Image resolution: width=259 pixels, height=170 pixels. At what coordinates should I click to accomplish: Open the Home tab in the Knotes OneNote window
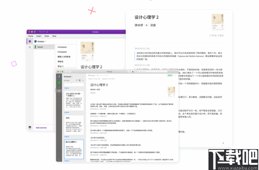tap(31, 36)
